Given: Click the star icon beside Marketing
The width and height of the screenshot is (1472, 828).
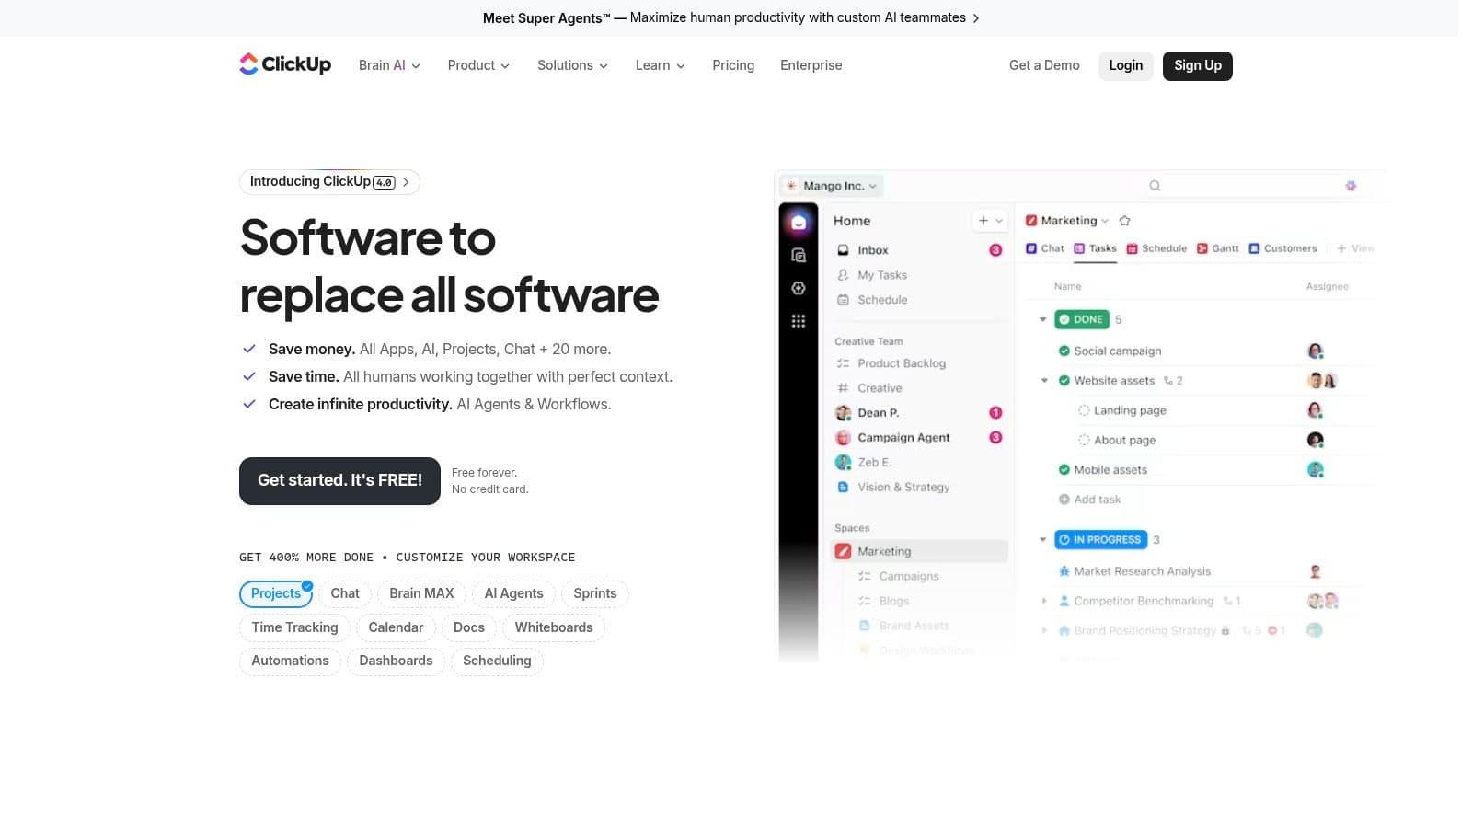Looking at the screenshot, I should pos(1124,221).
